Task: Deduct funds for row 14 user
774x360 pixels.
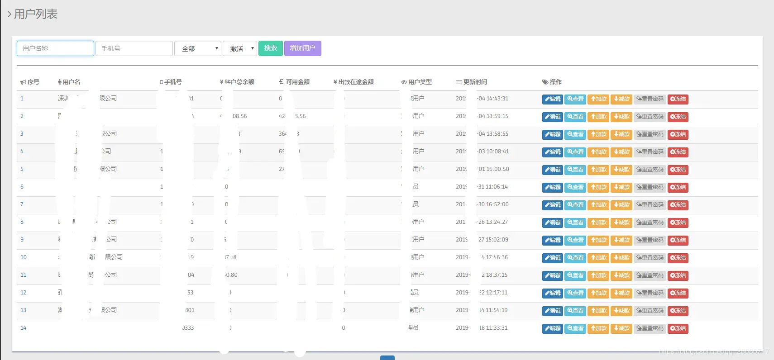Action: coord(621,328)
